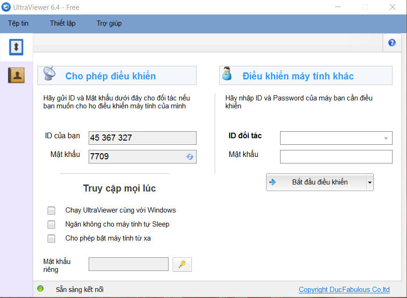Viewport: 407px width, 298px height.
Task: Click the Cho phép điều khiển heading
Action: click(111, 76)
